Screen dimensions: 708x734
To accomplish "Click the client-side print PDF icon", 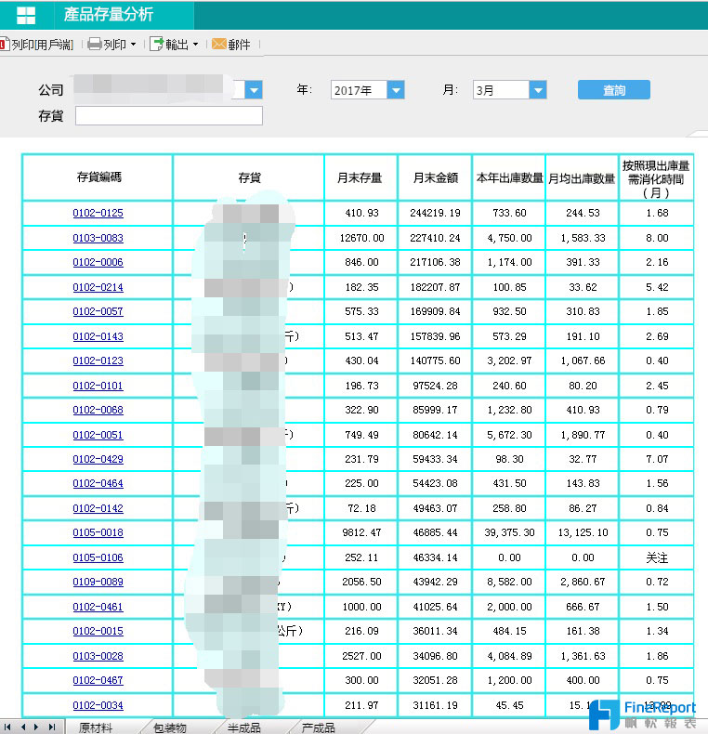I will [4, 45].
